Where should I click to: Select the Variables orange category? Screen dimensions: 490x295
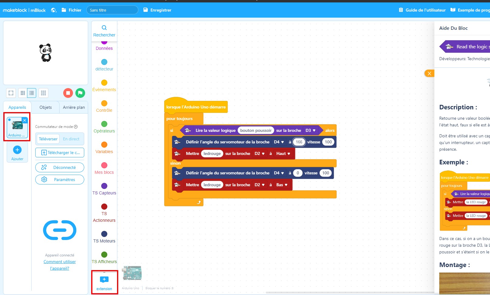point(104,148)
